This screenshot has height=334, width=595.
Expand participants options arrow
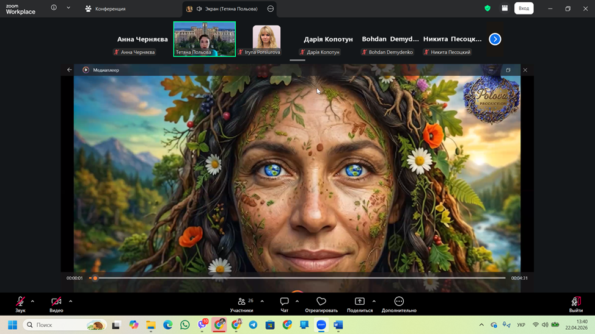click(x=262, y=302)
